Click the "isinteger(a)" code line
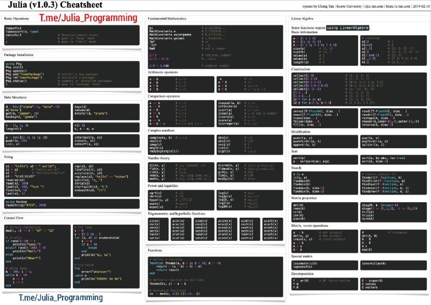 [228, 124]
